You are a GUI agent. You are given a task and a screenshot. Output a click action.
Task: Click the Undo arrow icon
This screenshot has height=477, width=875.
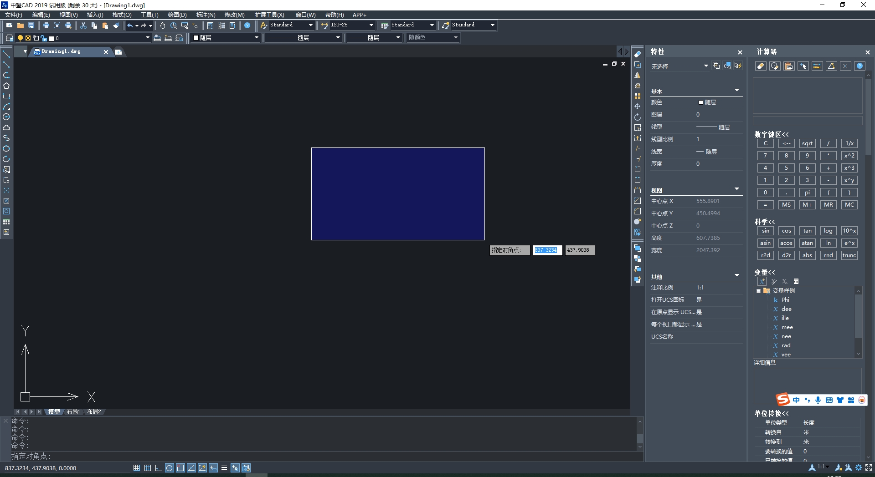(x=130, y=25)
